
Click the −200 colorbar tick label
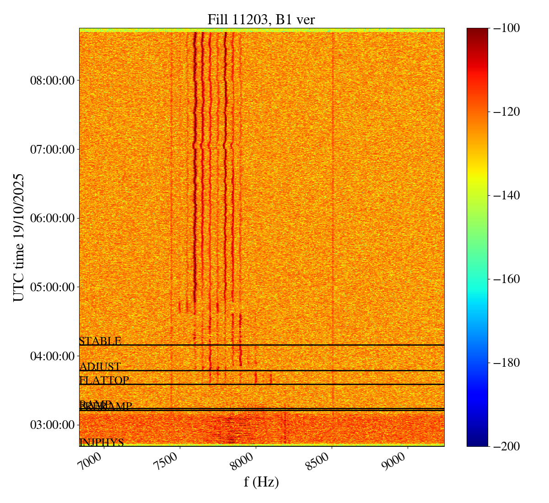coord(507,446)
